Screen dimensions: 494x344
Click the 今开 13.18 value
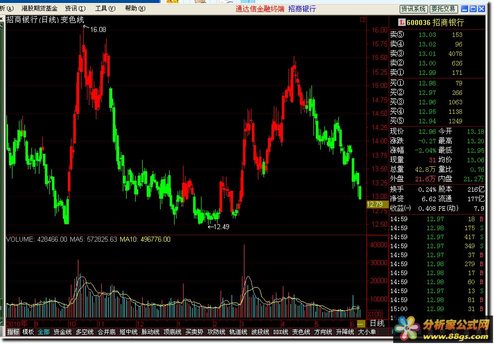click(475, 131)
